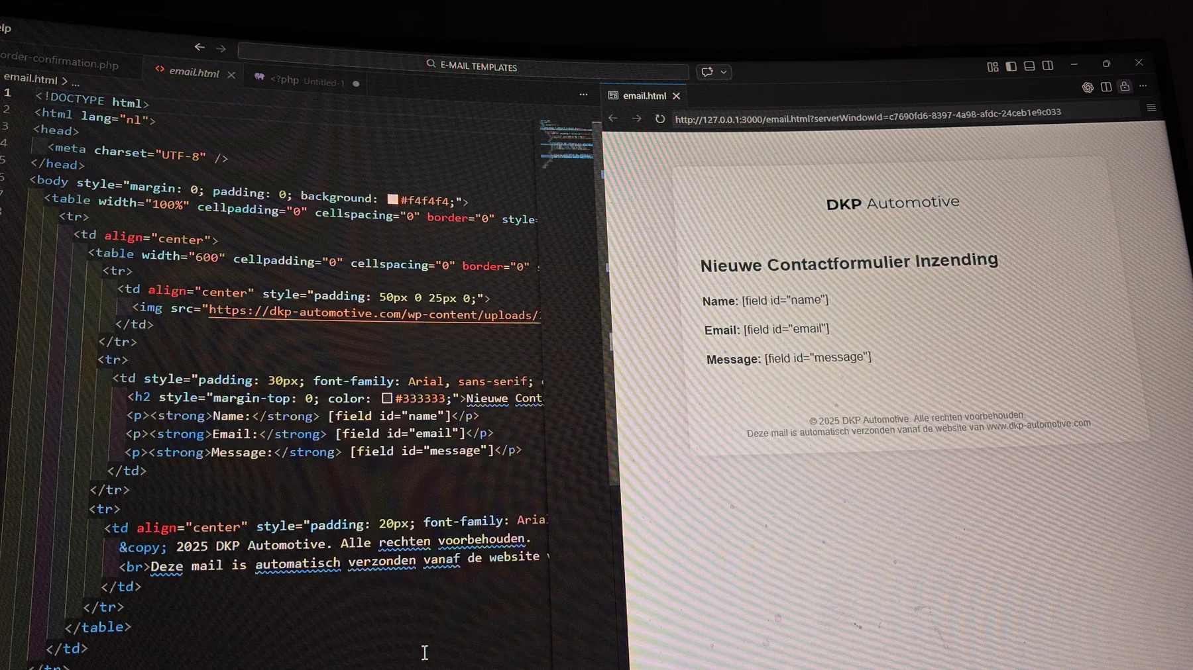
Task: Toggle the primary sidebar
Action: (1011, 66)
